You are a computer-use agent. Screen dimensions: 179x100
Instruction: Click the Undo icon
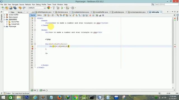[20, 8]
